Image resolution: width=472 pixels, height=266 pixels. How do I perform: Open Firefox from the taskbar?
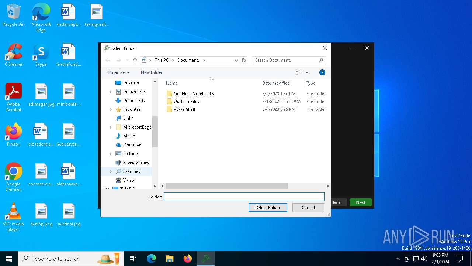coord(188,259)
